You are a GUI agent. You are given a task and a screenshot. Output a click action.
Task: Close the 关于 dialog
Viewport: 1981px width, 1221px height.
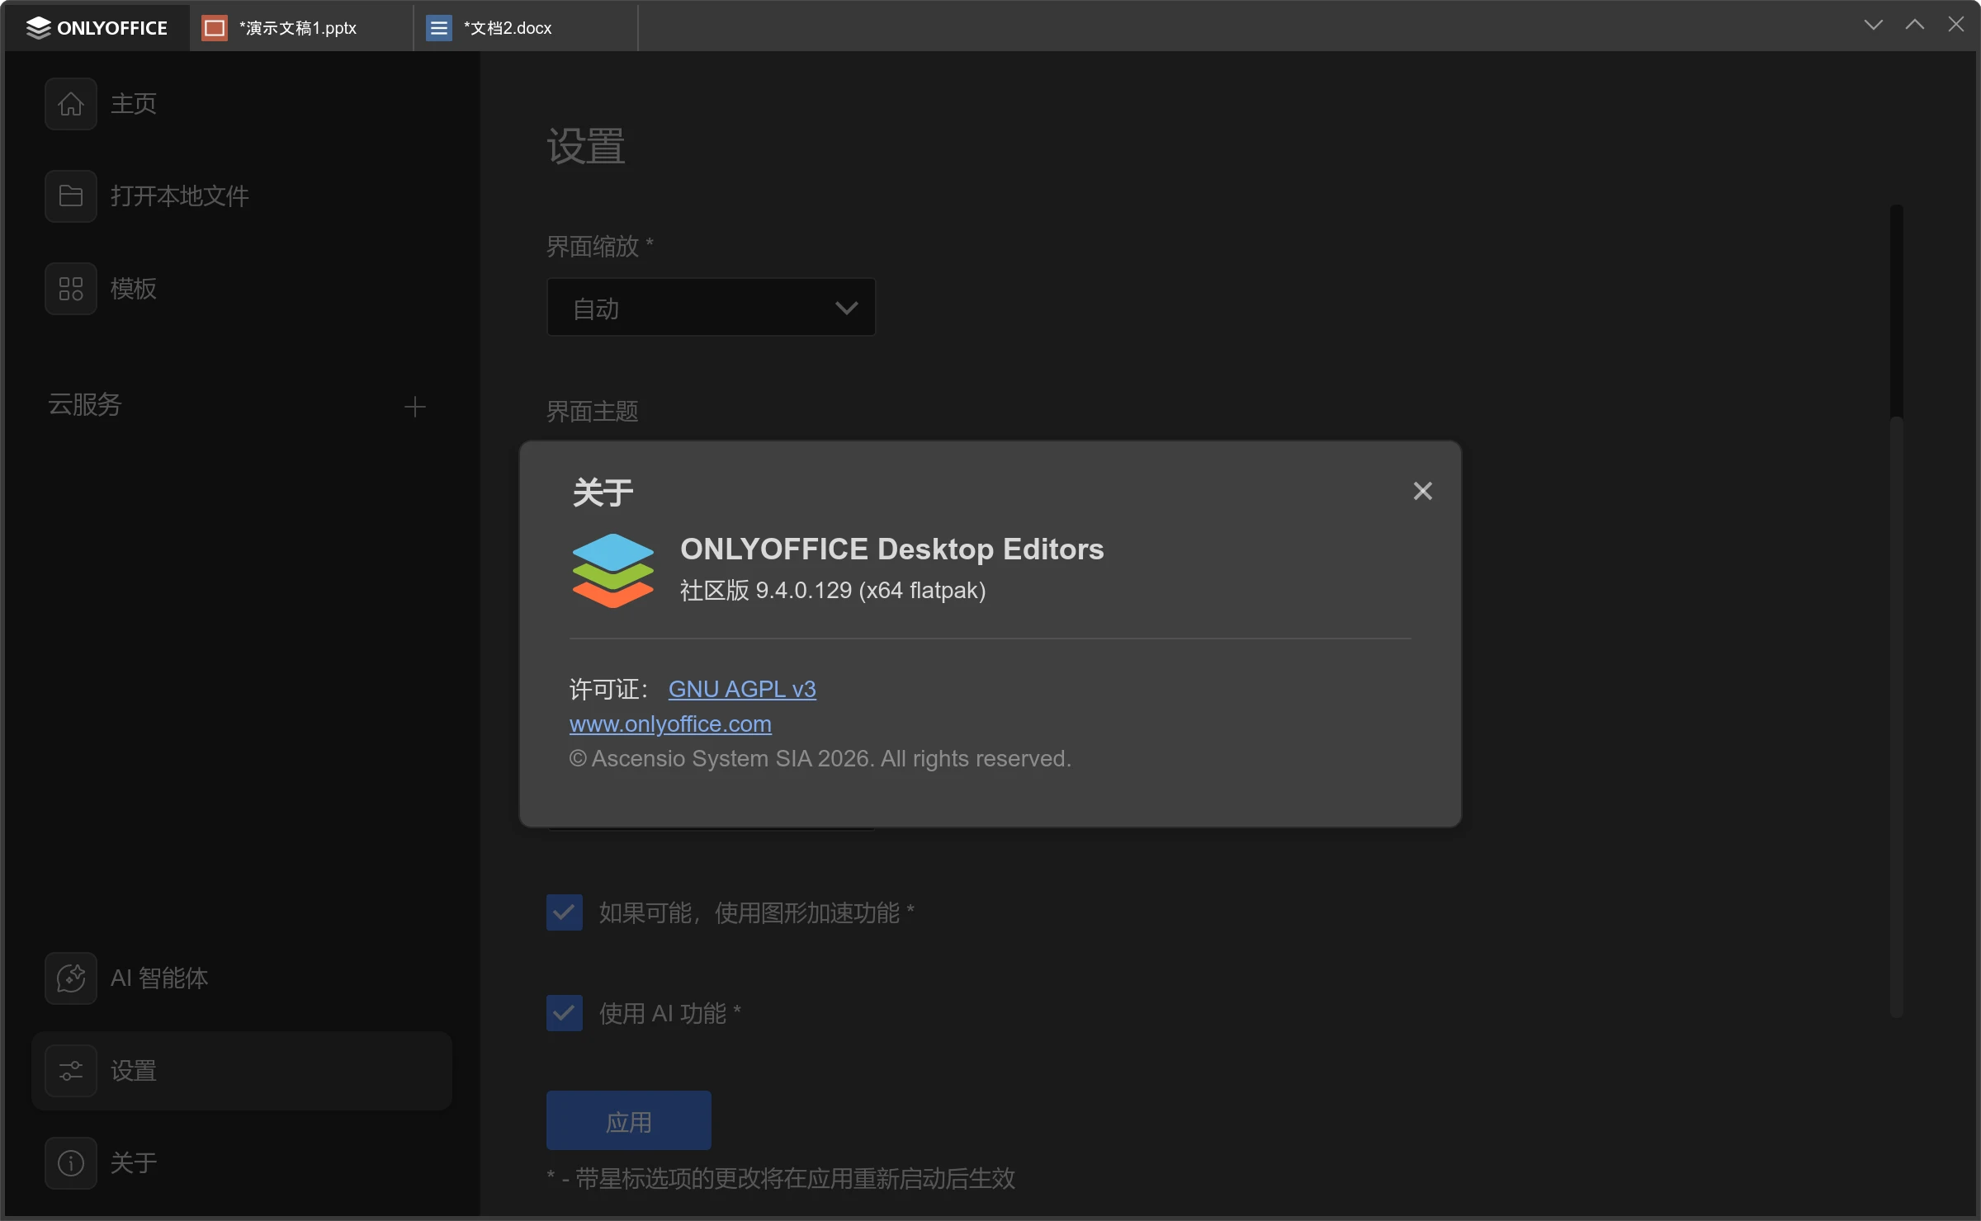[1422, 491]
